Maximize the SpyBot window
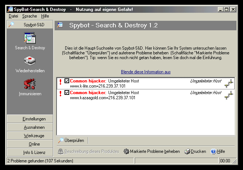The image size is (243, 170). tap(226, 9)
